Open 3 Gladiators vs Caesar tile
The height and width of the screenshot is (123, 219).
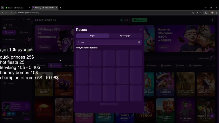[x=64, y=110]
